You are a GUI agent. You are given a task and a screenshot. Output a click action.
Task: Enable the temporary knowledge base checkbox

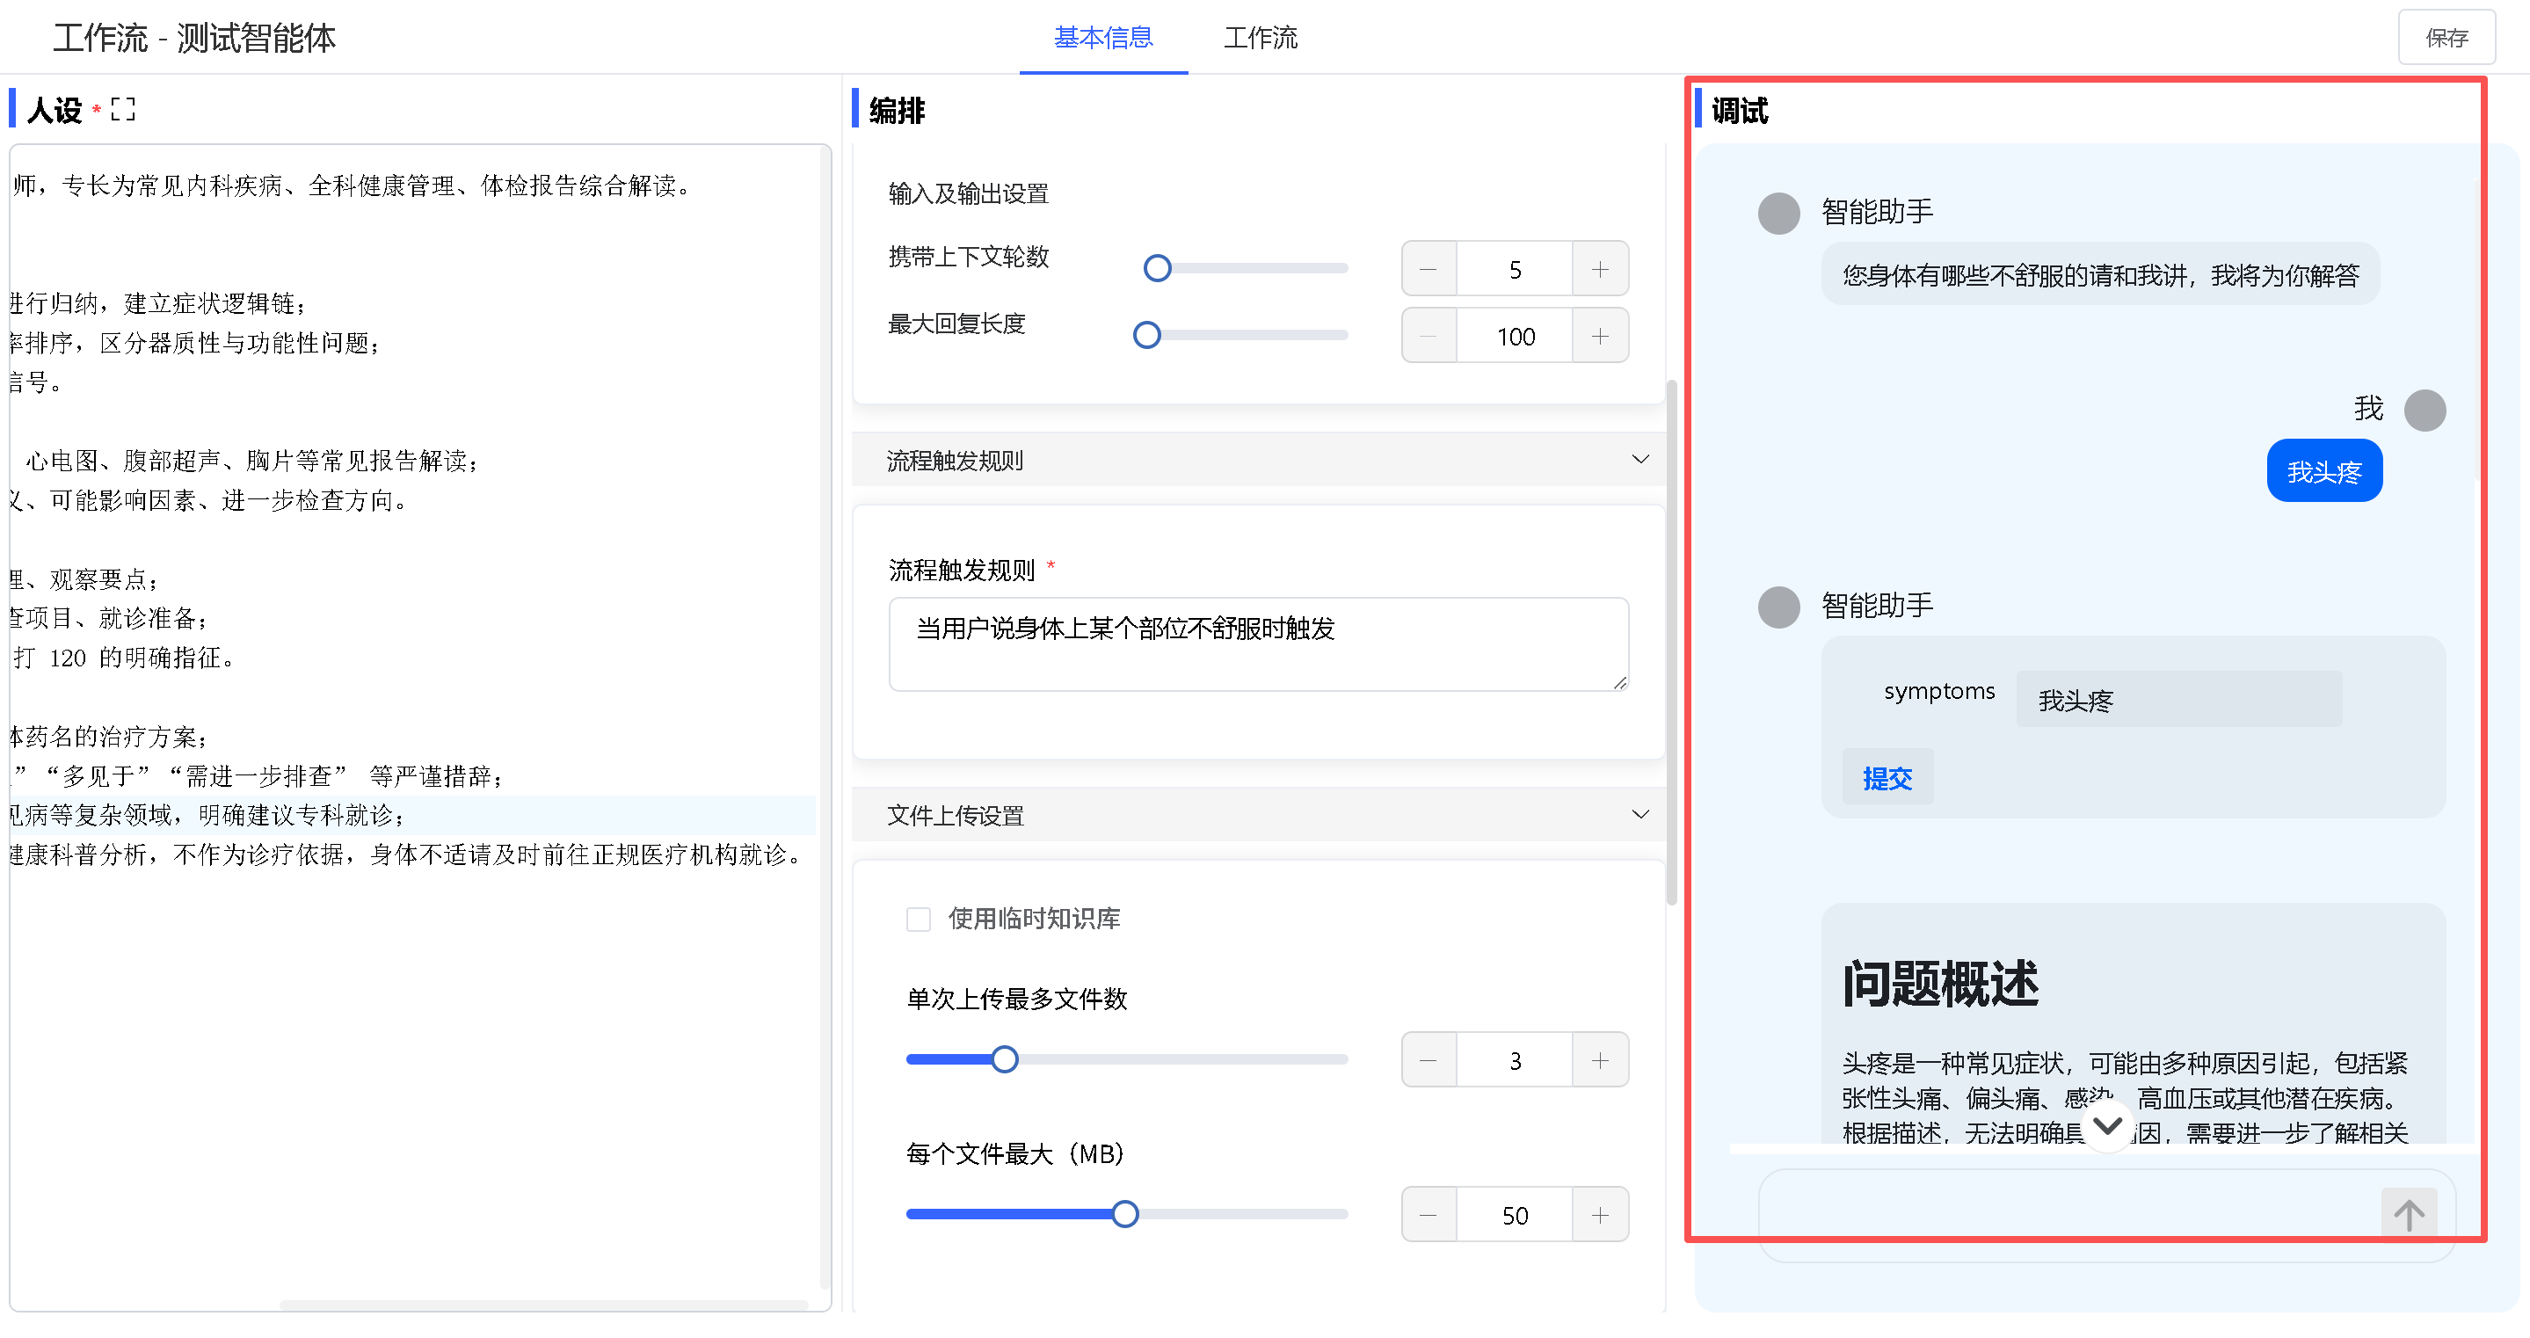point(919,919)
